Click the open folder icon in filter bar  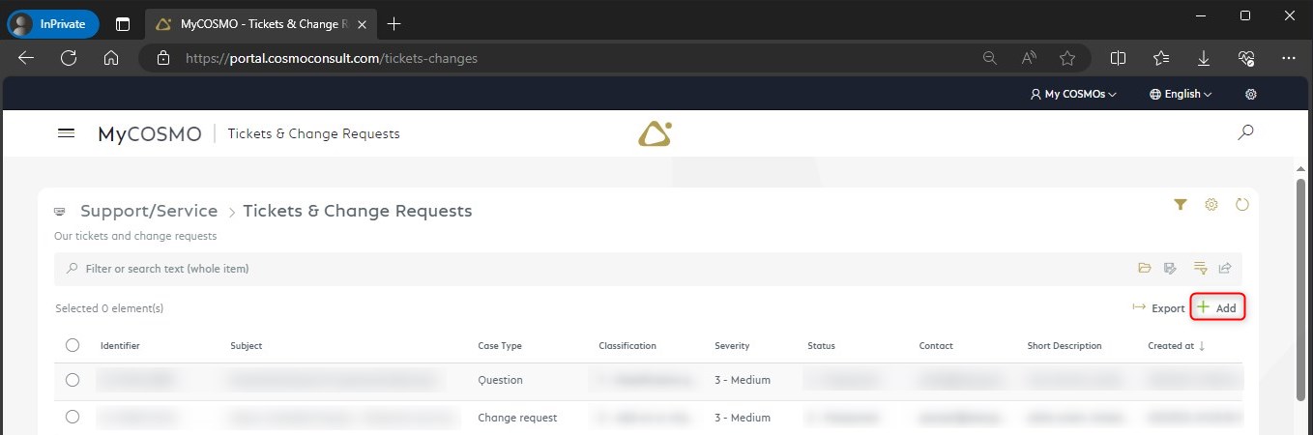click(x=1145, y=269)
